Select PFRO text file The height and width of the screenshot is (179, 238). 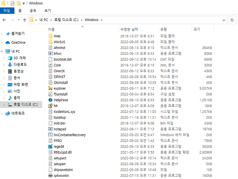(x=58, y=141)
